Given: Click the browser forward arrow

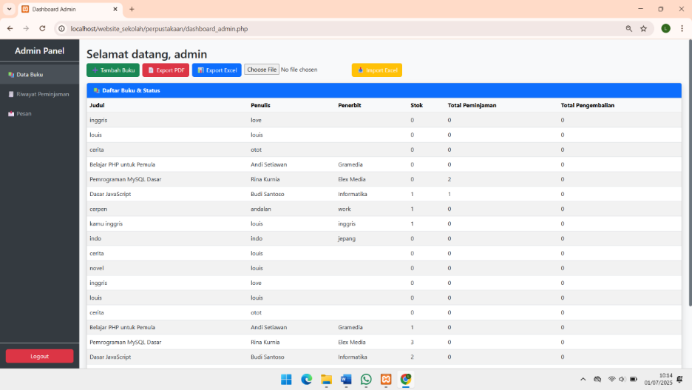Looking at the screenshot, I should pos(26,29).
